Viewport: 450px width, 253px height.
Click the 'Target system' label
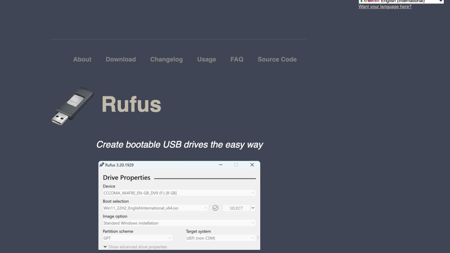click(x=198, y=231)
